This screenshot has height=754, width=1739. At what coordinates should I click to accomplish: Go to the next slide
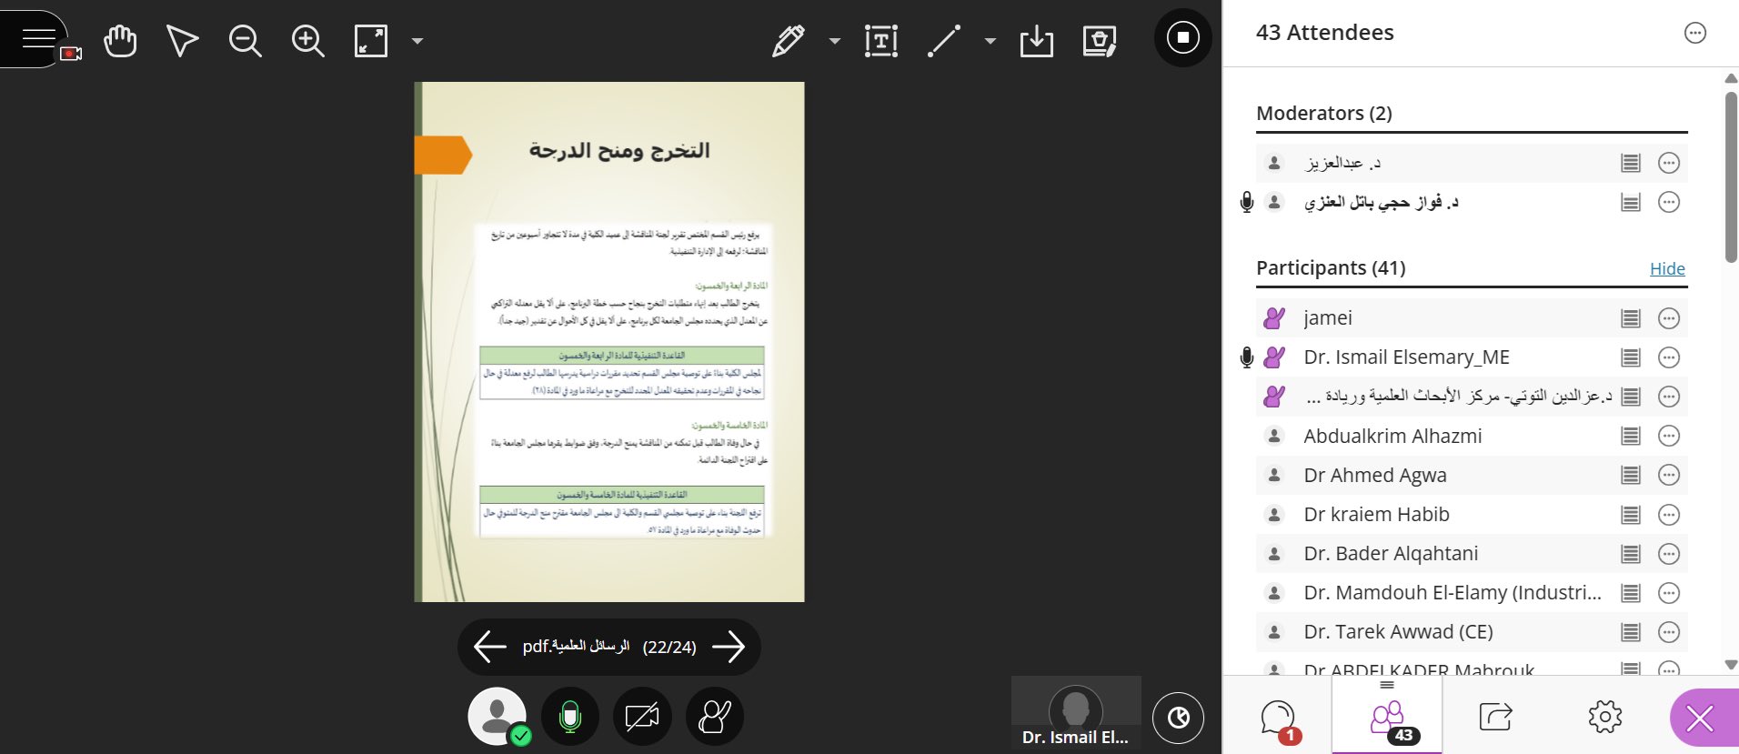click(x=729, y=647)
